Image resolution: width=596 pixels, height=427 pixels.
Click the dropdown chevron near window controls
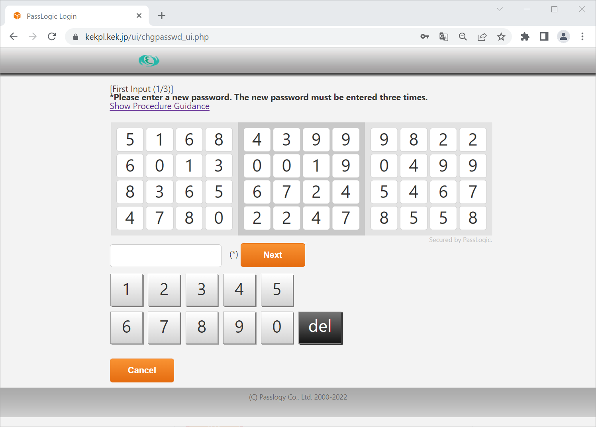[x=499, y=9]
